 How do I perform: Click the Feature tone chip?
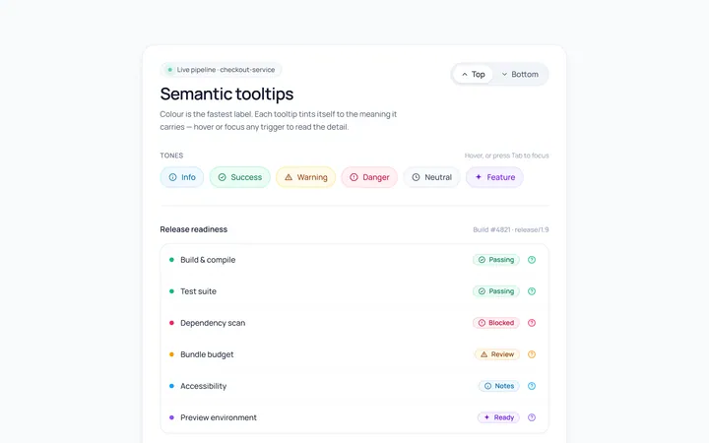tap(494, 177)
